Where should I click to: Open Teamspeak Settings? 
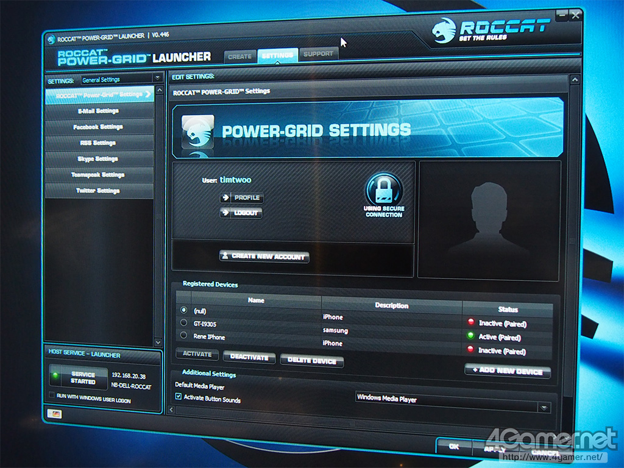[x=99, y=175]
